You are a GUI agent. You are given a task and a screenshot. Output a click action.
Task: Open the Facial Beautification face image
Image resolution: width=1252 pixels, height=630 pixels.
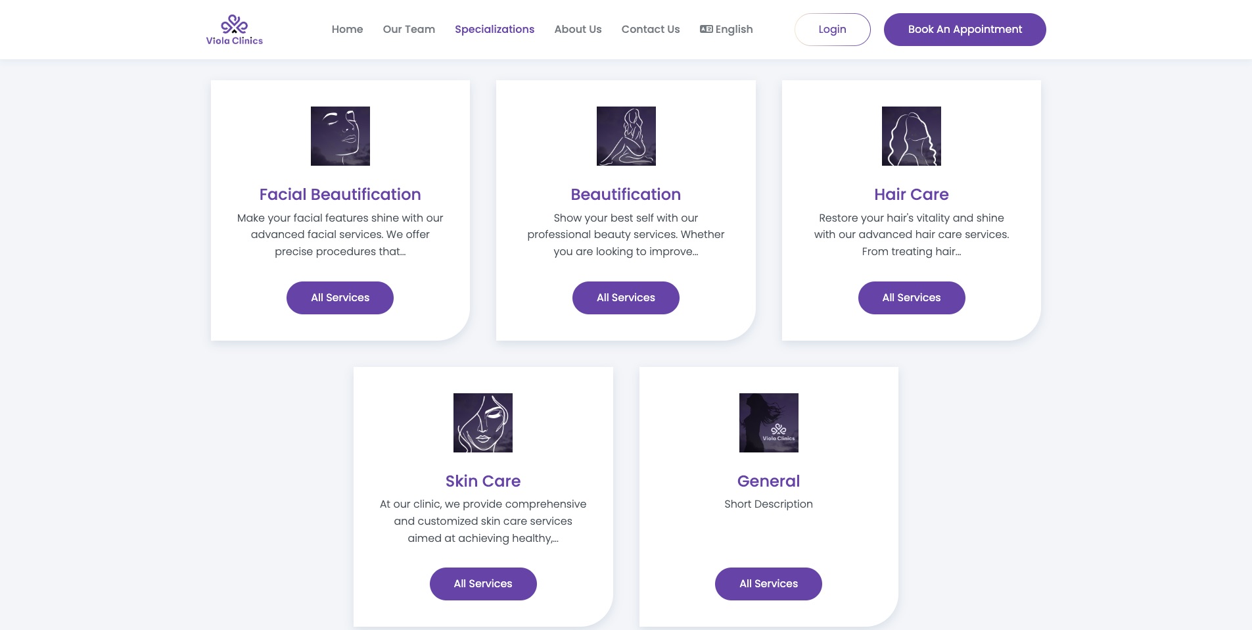(340, 136)
